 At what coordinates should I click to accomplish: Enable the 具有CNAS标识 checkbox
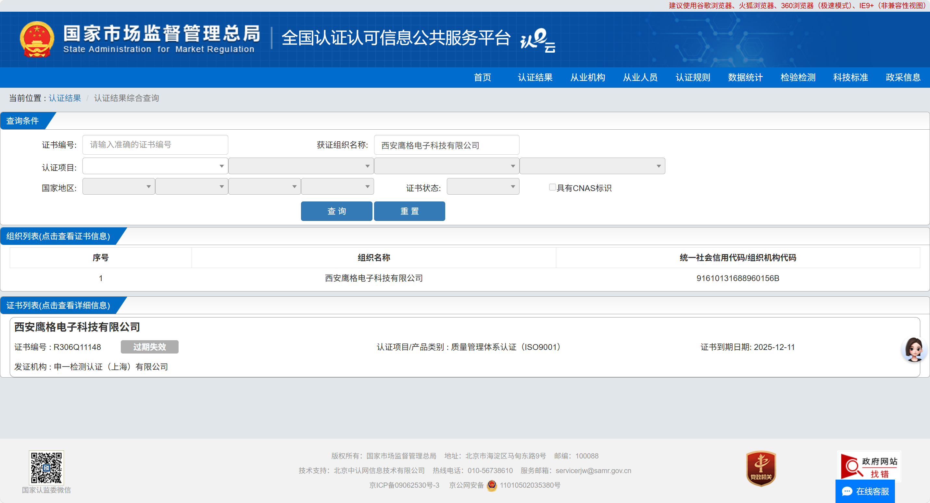(x=552, y=187)
